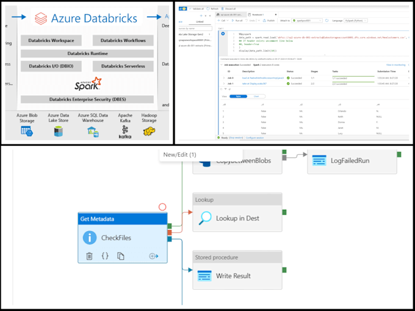Open the Undo dropdown arrow
The image size is (415, 311).
[259, 21]
